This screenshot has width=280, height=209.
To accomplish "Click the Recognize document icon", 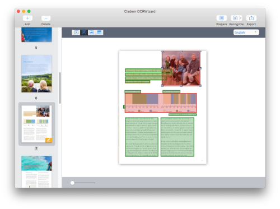I will pyautogui.click(x=235, y=18).
